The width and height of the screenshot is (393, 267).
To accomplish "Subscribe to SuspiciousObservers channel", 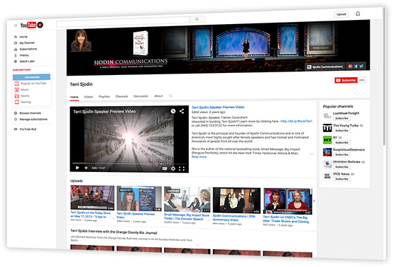I will [x=342, y=154].
